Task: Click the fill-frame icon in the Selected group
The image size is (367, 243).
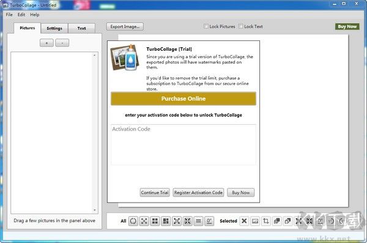Action: click(310, 221)
